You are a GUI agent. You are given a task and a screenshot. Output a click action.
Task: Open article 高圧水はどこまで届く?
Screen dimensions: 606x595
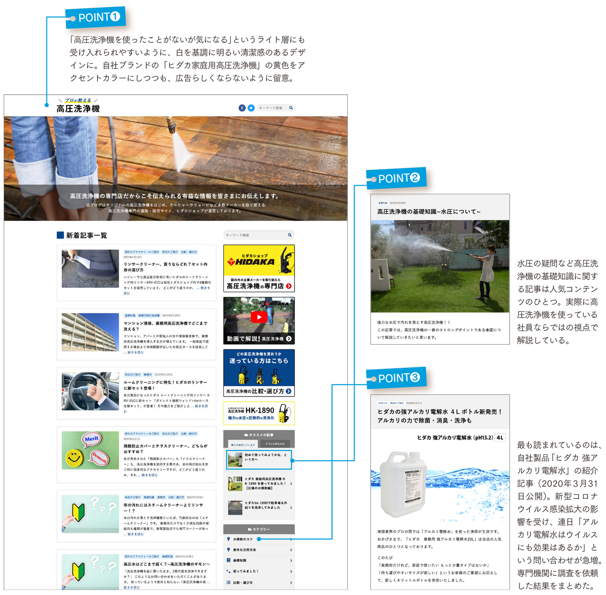pos(166,564)
